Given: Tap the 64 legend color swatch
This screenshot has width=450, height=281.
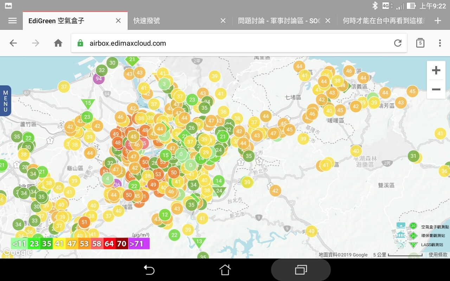Looking at the screenshot, I should pyautogui.click(x=109, y=243).
